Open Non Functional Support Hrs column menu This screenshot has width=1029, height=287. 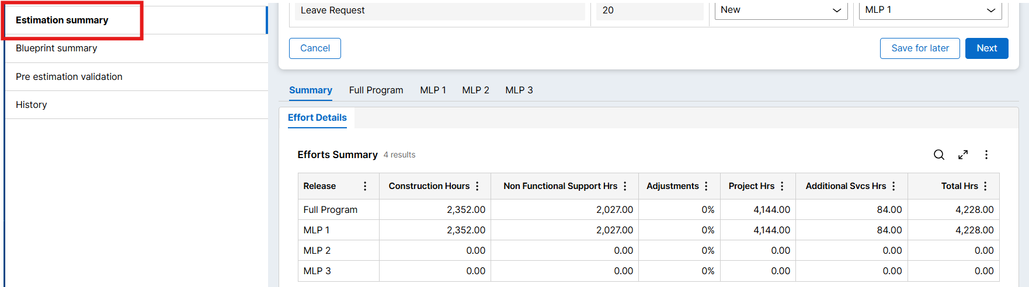click(x=625, y=186)
